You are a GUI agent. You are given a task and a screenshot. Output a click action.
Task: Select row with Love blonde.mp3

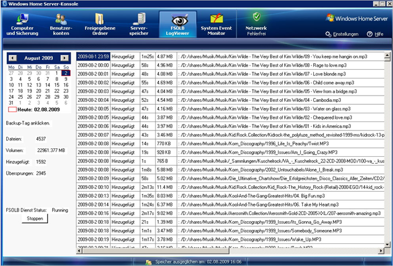(x=230, y=74)
